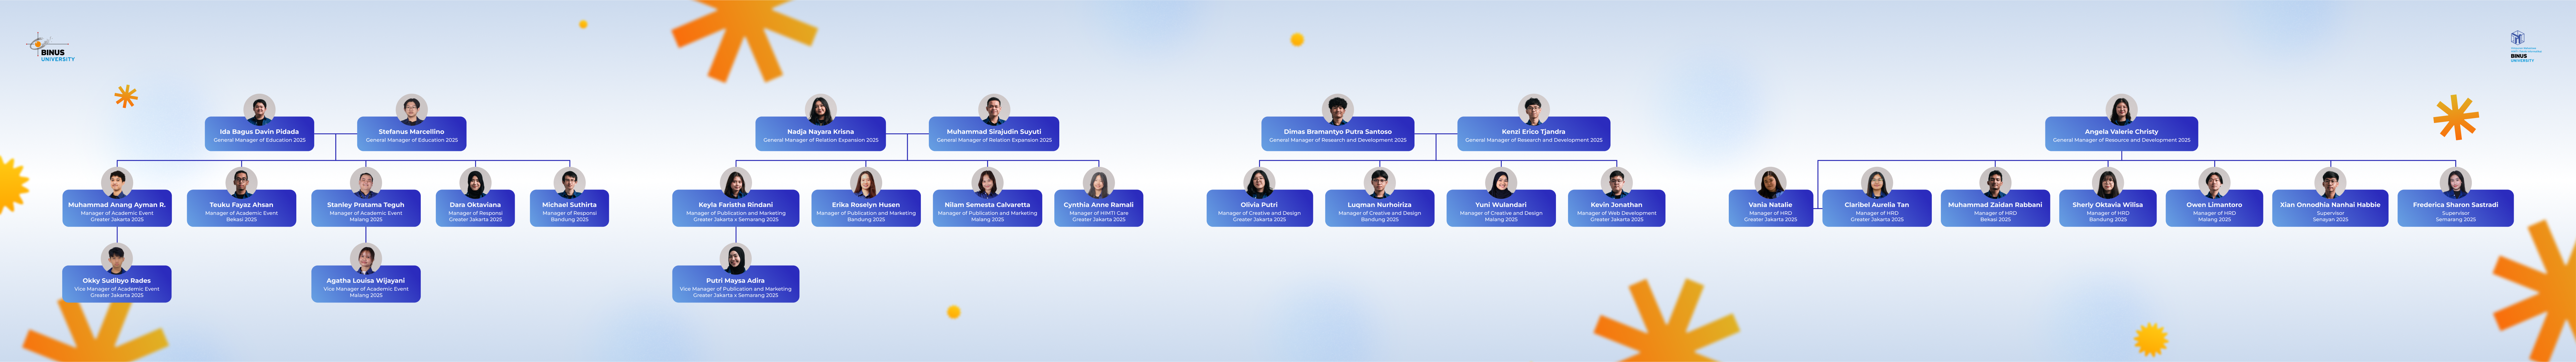Click the 'Putri Maysa Adira' card
Image resolution: width=2576 pixels, height=362 pixels.
(736, 284)
